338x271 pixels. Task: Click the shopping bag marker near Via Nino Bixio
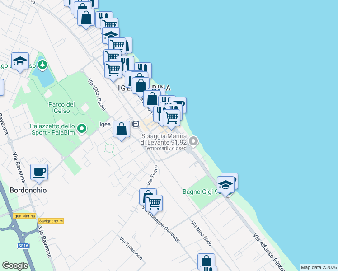[x=207, y=261]
